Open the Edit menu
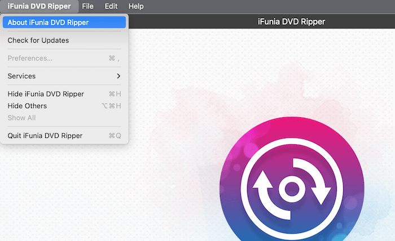Image resolution: width=395 pixels, height=241 pixels. tap(111, 6)
